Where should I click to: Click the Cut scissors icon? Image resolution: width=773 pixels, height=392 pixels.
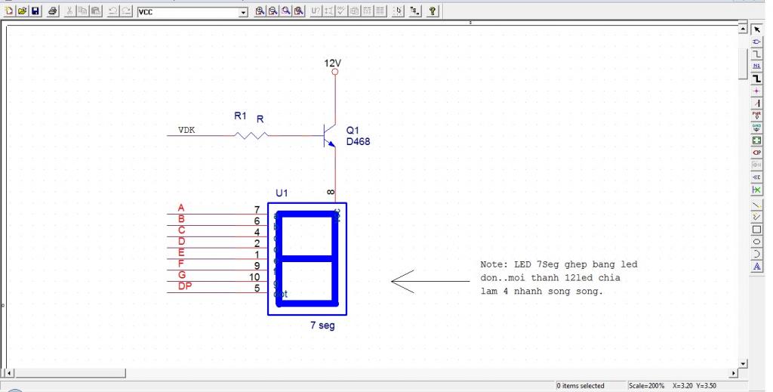(69, 11)
